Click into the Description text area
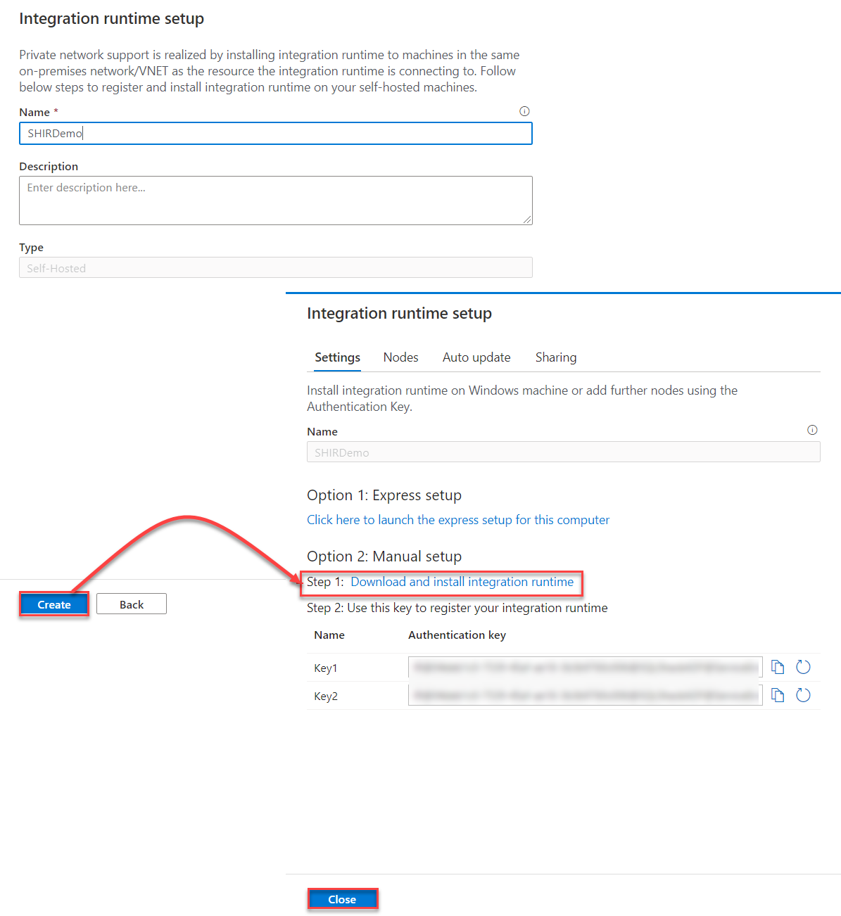 point(275,201)
